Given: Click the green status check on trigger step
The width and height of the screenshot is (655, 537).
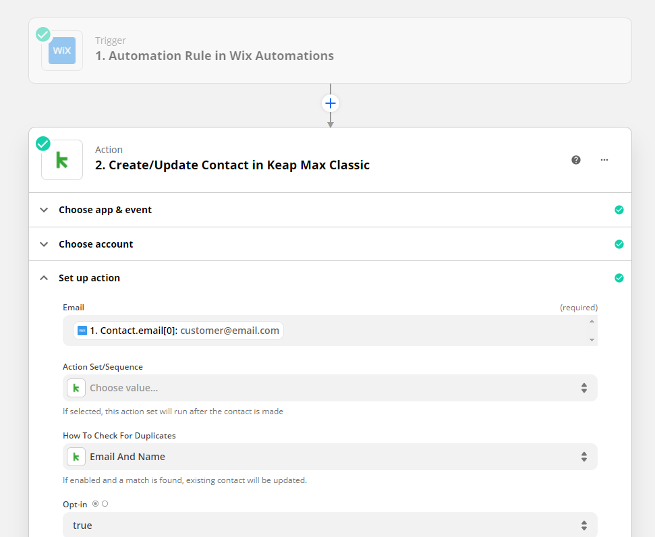Looking at the screenshot, I should (x=43, y=34).
